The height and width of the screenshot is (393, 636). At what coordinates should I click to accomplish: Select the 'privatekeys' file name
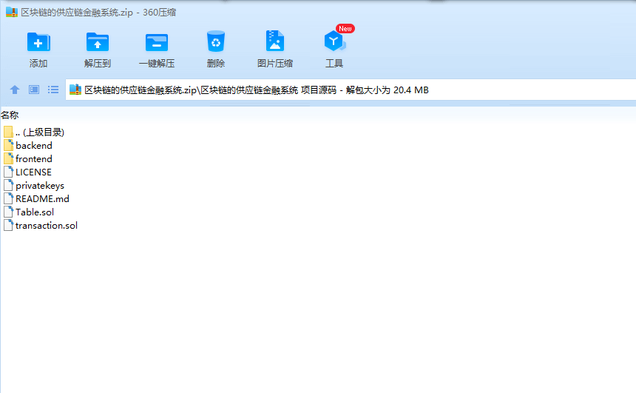tap(40, 186)
